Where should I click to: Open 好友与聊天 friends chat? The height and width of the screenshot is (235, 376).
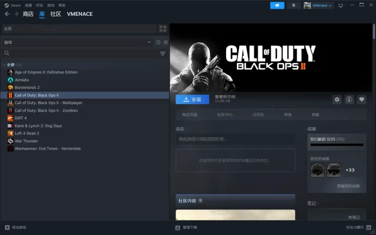coord(359,227)
